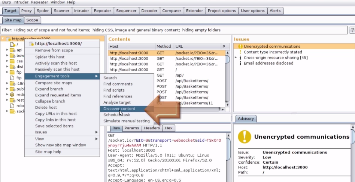
Task: Expand the css folder in site map
Action: 7,61
